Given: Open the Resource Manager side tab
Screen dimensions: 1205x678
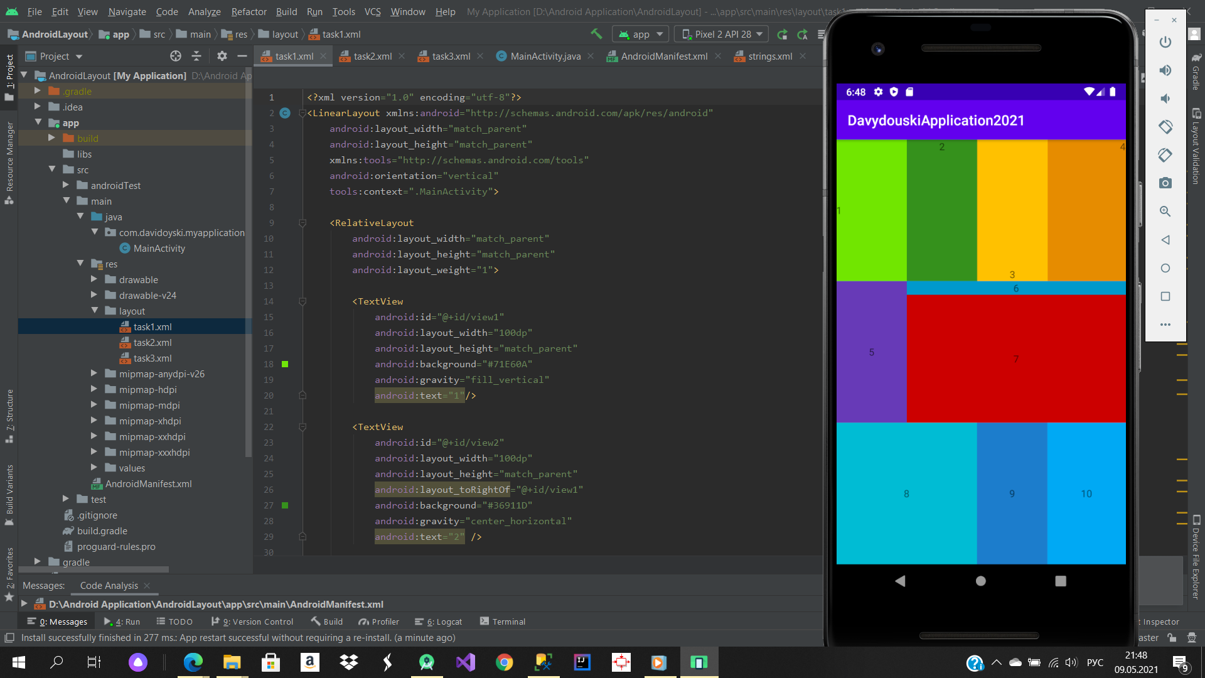Looking at the screenshot, I should (x=9, y=163).
